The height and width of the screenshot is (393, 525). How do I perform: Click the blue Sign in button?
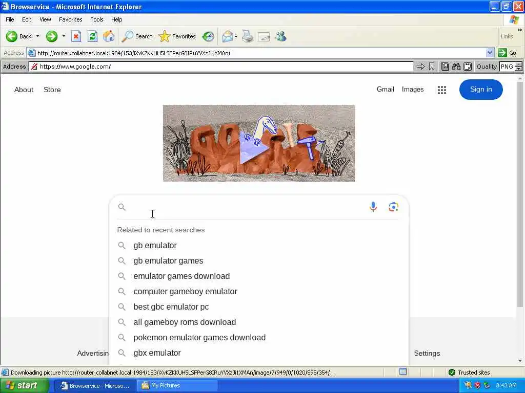[481, 89]
